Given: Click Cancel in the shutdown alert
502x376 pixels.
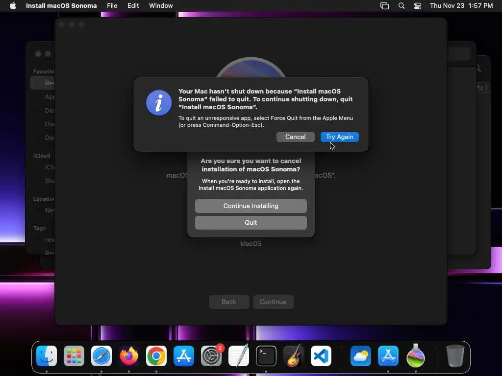Looking at the screenshot, I should click(x=295, y=137).
